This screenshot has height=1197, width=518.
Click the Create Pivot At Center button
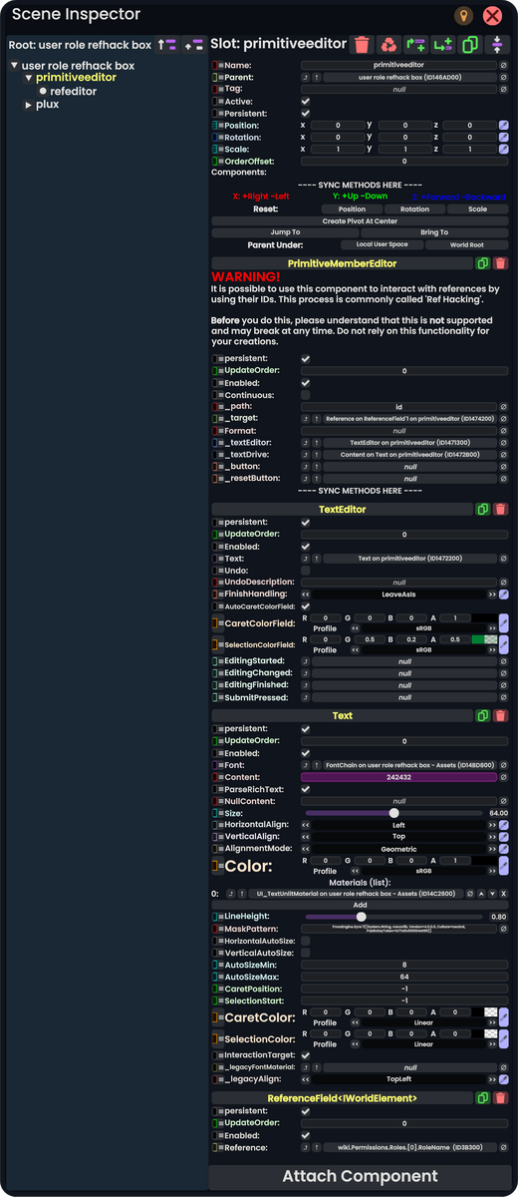point(360,220)
